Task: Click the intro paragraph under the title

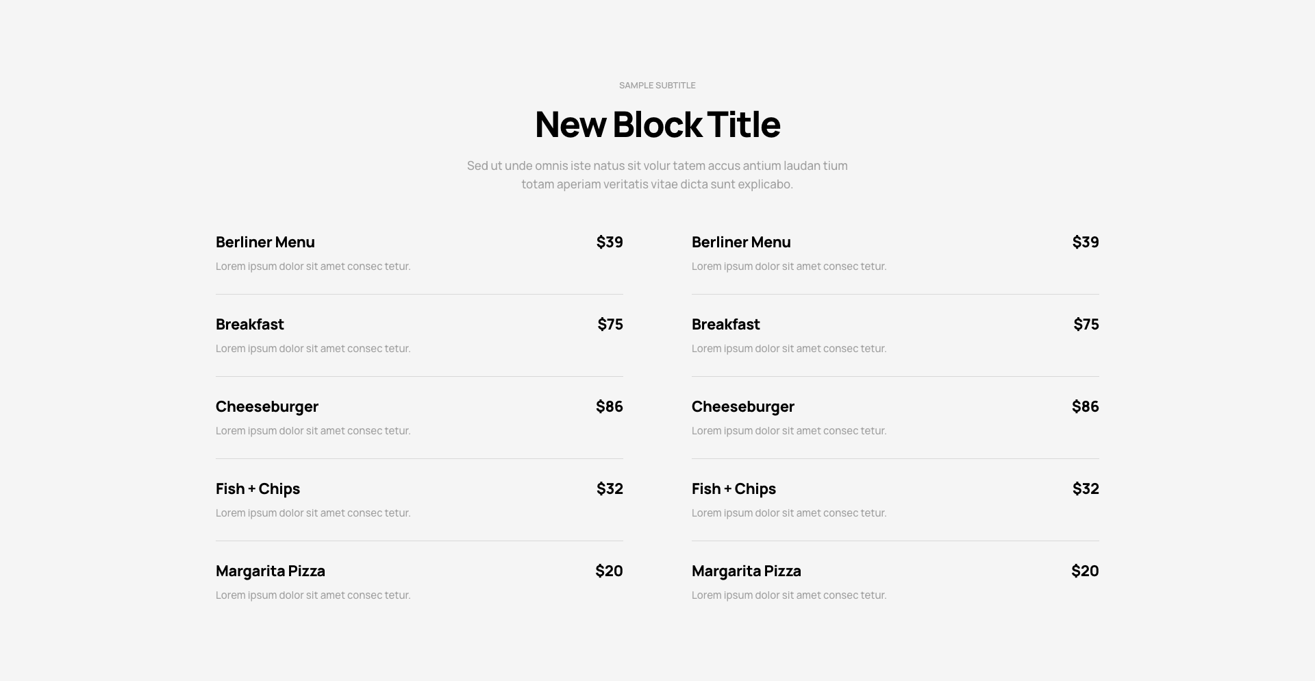Action: pos(657,175)
